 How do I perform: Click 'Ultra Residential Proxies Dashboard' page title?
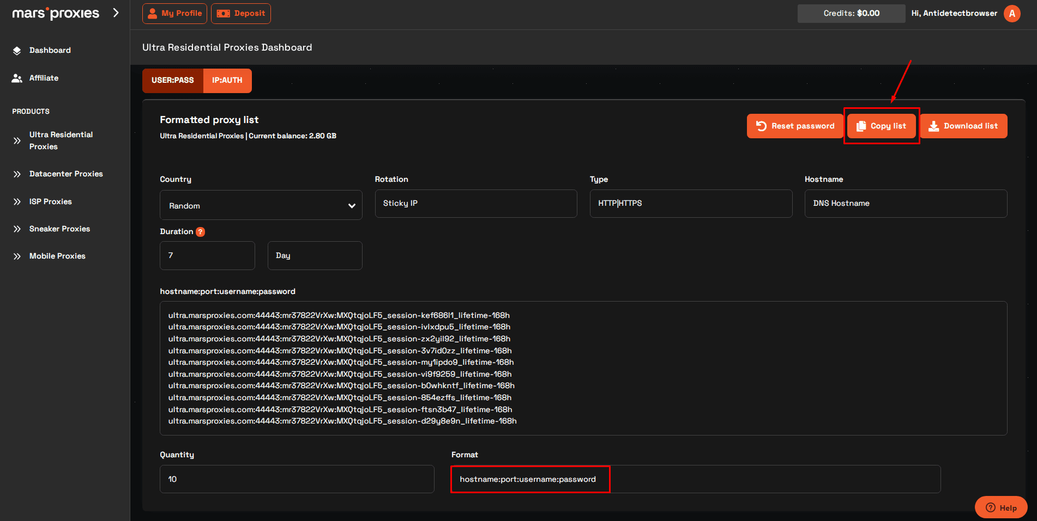tap(227, 47)
